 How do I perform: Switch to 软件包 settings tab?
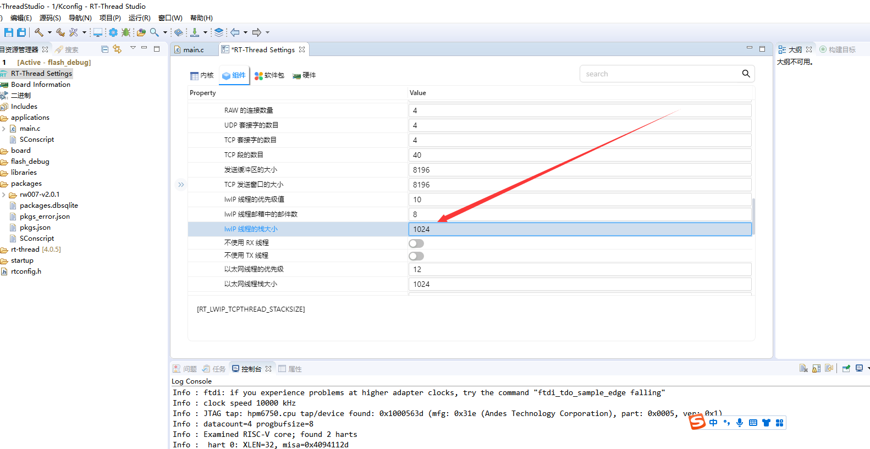coord(269,75)
